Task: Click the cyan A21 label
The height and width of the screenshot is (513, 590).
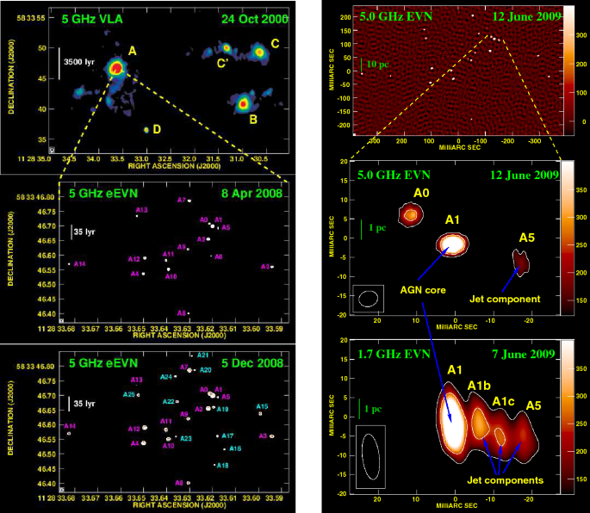Action: coord(202,355)
